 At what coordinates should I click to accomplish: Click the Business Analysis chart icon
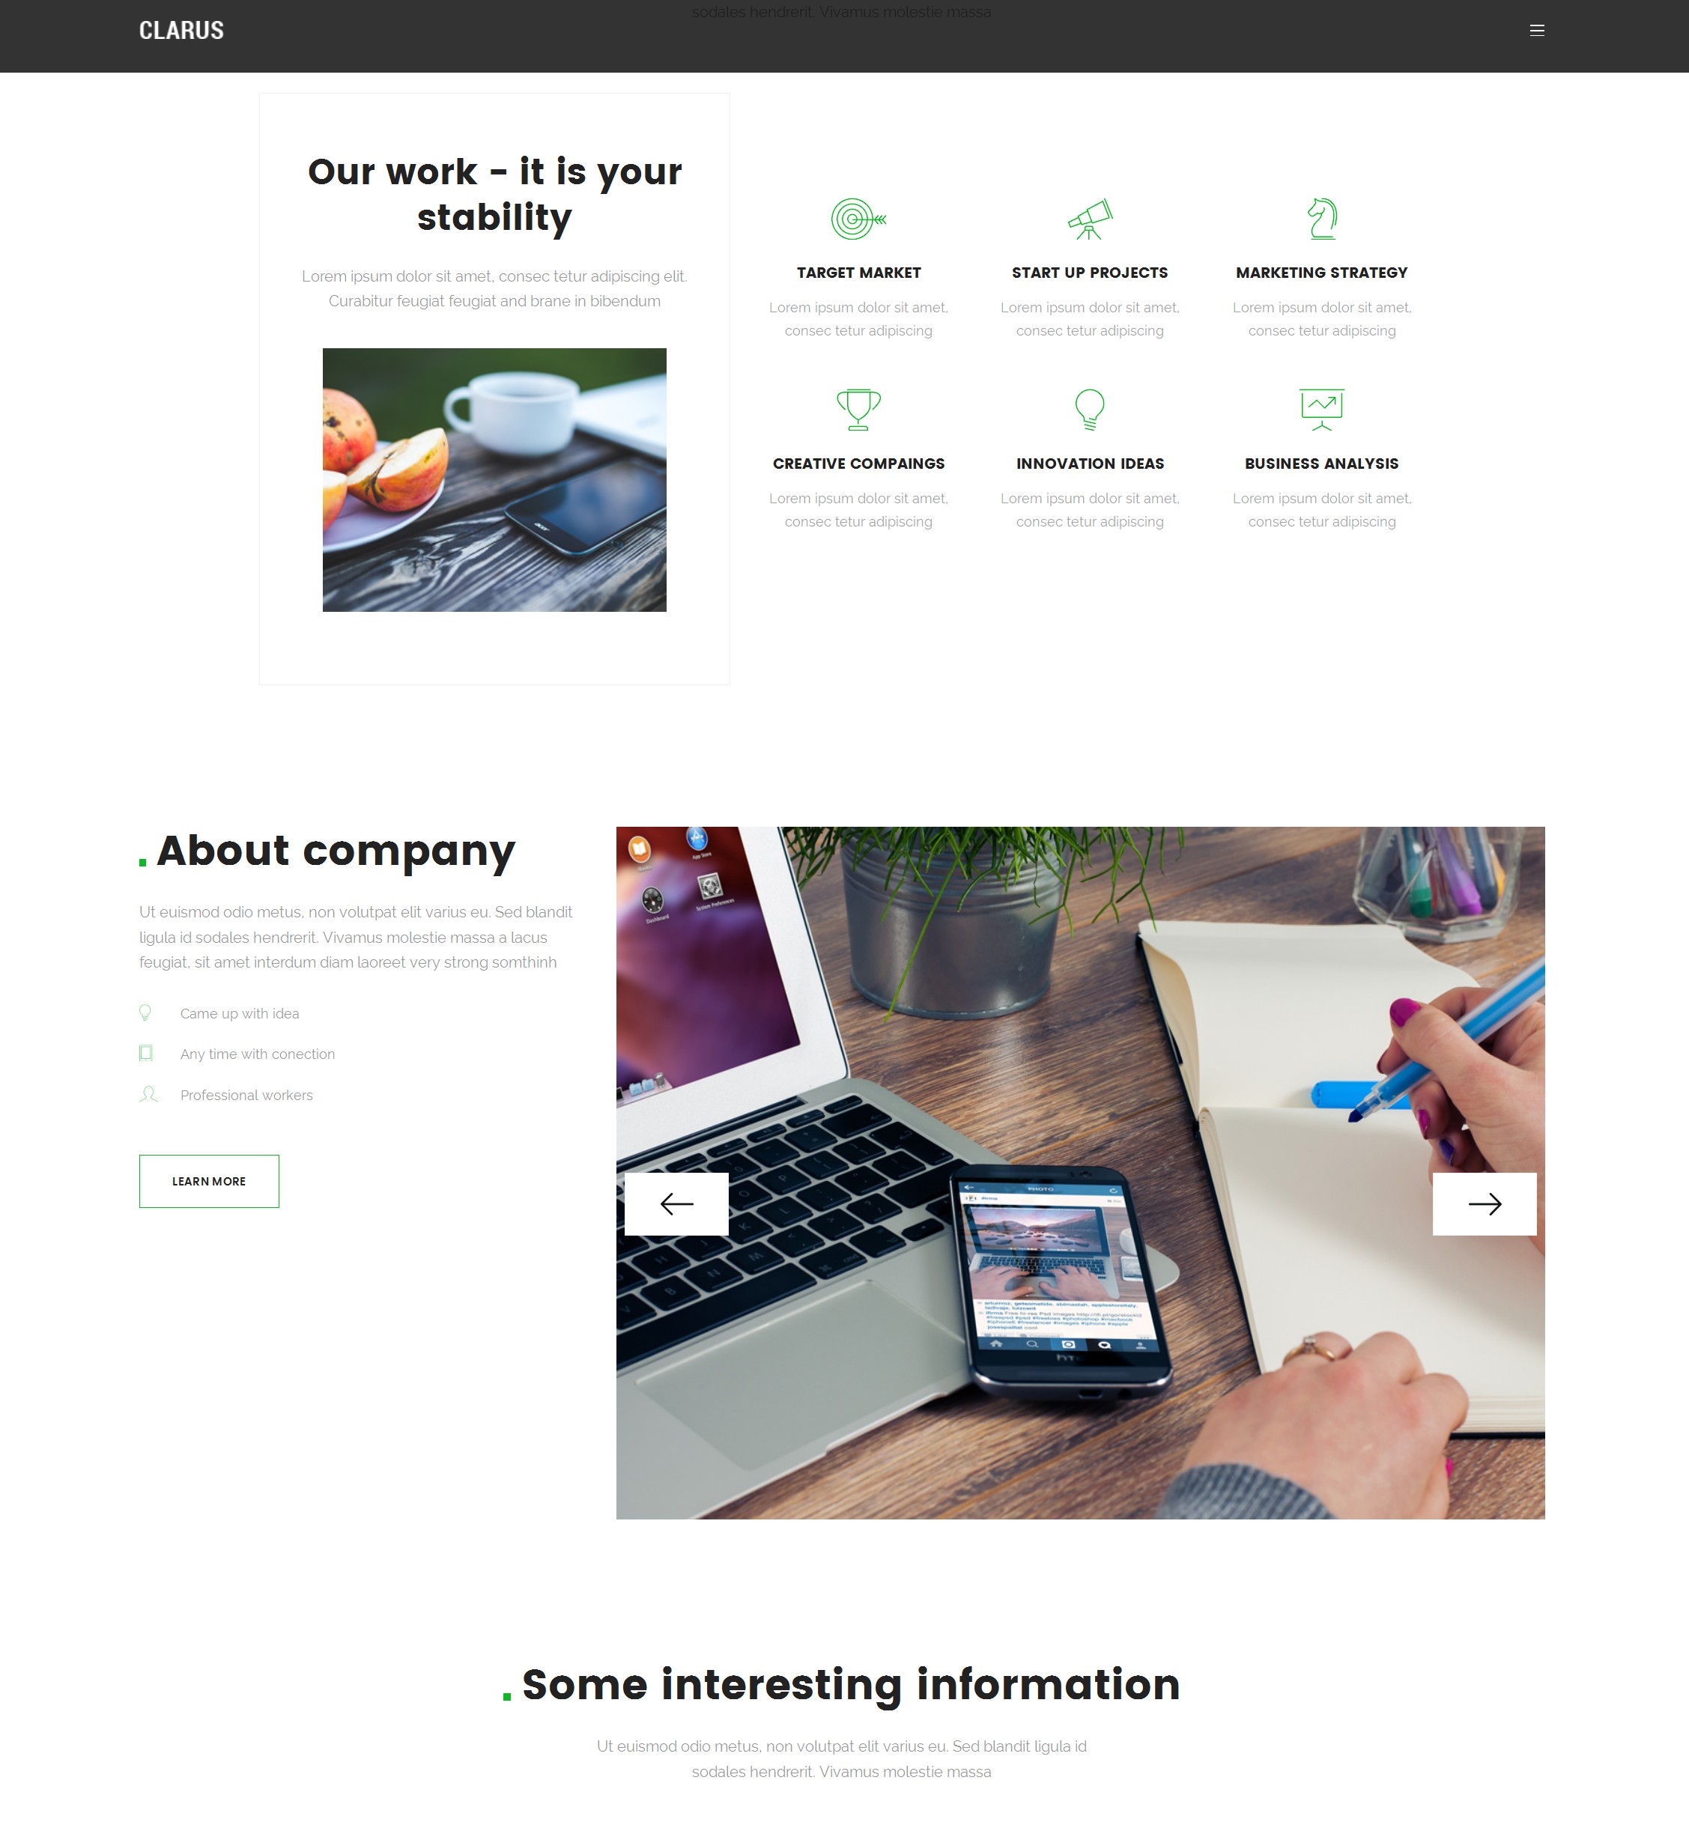[1320, 410]
